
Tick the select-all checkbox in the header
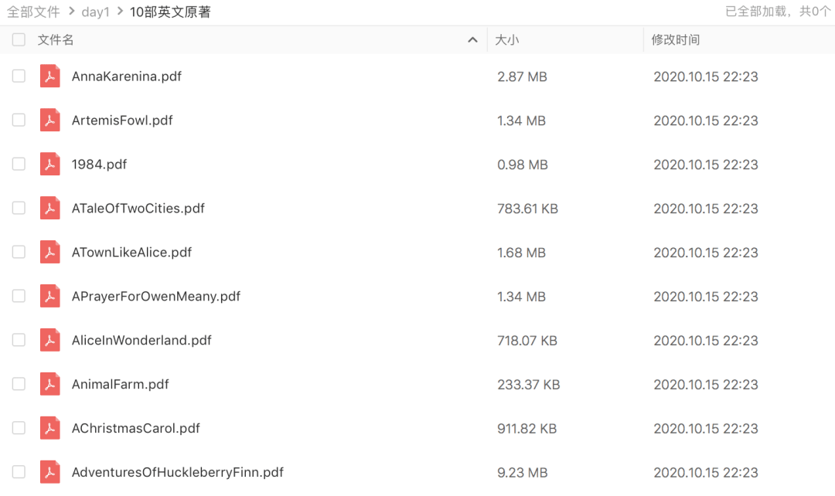pyautogui.click(x=19, y=39)
